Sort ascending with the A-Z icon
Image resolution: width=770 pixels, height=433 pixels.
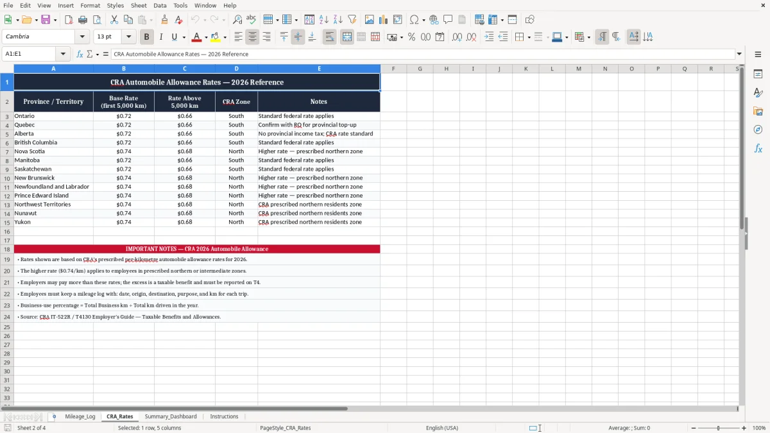pyautogui.click(x=324, y=20)
